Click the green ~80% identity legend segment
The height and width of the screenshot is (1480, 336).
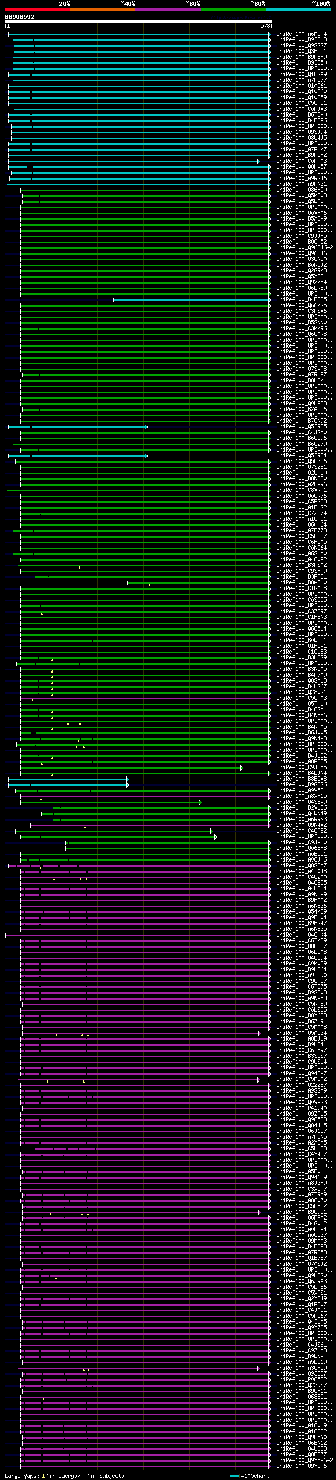[x=233, y=9]
